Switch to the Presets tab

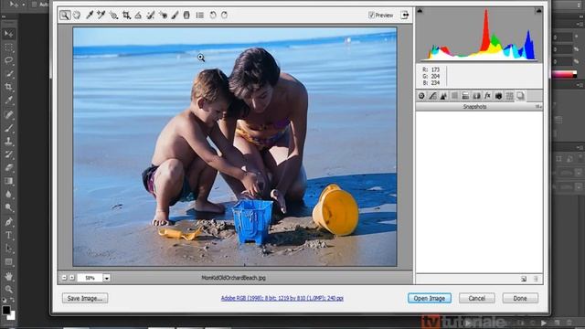tap(509, 96)
